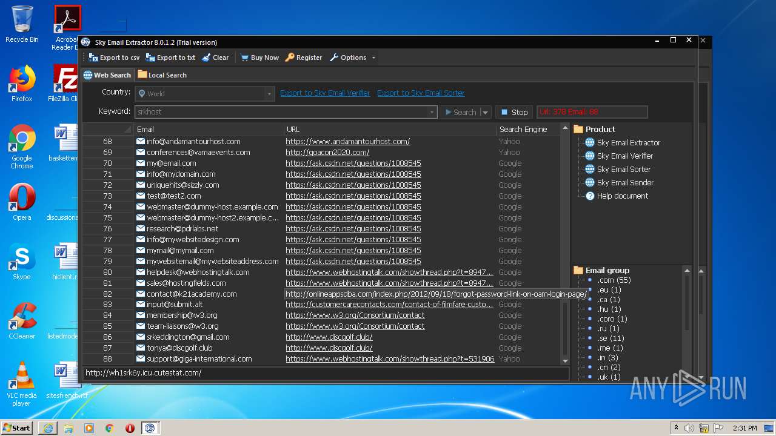Click the andamantourhost.com URL link
Screen dimensions: 776x436
[348, 142]
